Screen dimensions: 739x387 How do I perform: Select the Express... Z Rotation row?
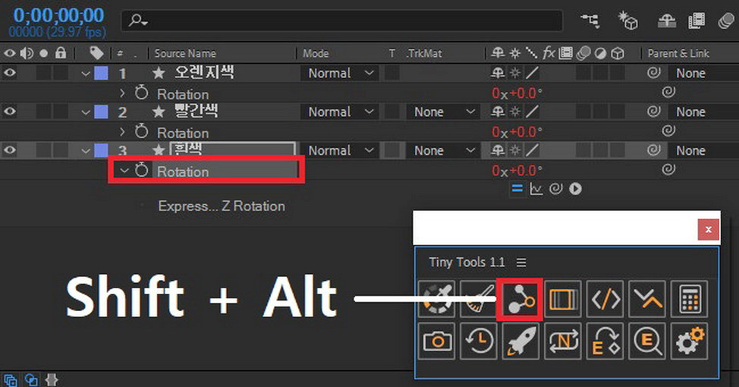coord(222,206)
